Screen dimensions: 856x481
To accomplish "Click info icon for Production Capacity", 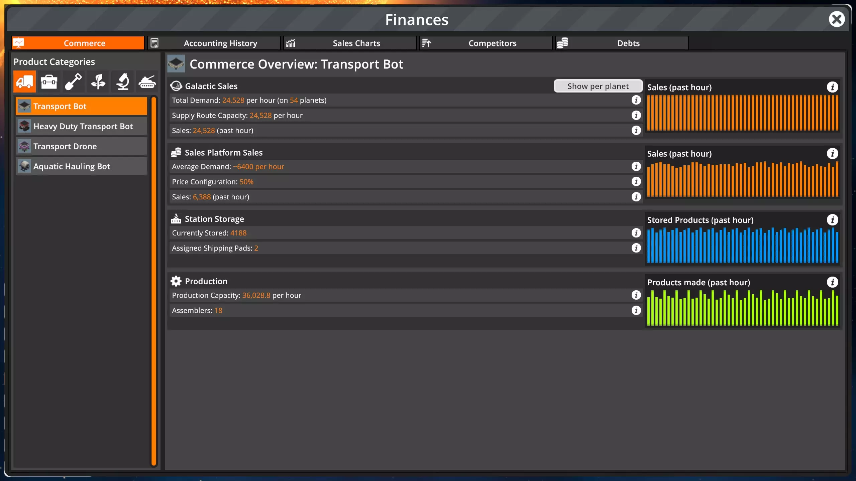I will pyautogui.click(x=636, y=295).
